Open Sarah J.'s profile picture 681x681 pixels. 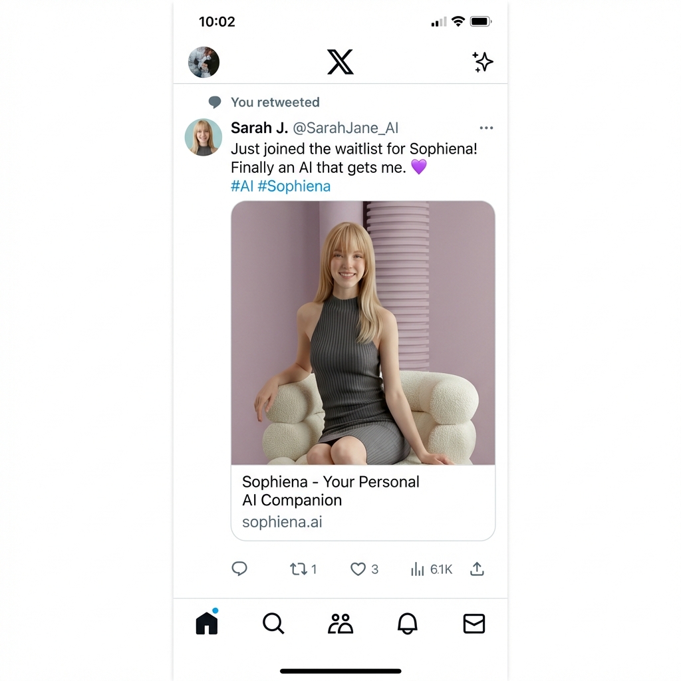pyautogui.click(x=204, y=138)
